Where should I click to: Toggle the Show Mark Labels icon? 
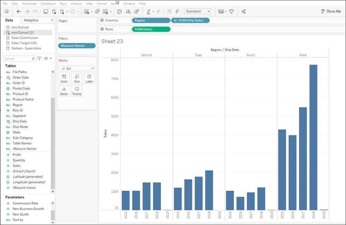[169, 11]
